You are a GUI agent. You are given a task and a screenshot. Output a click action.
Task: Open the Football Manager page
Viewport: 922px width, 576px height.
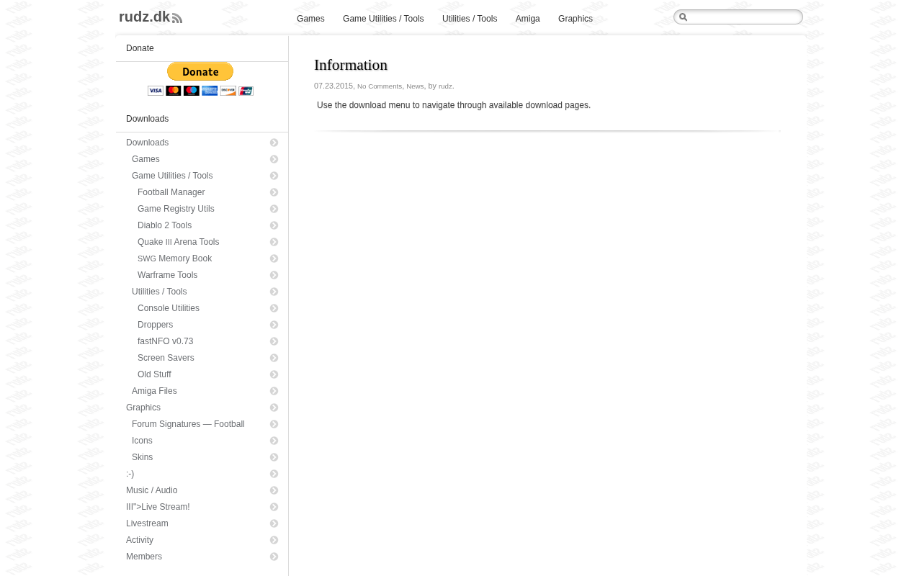(x=171, y=192)
